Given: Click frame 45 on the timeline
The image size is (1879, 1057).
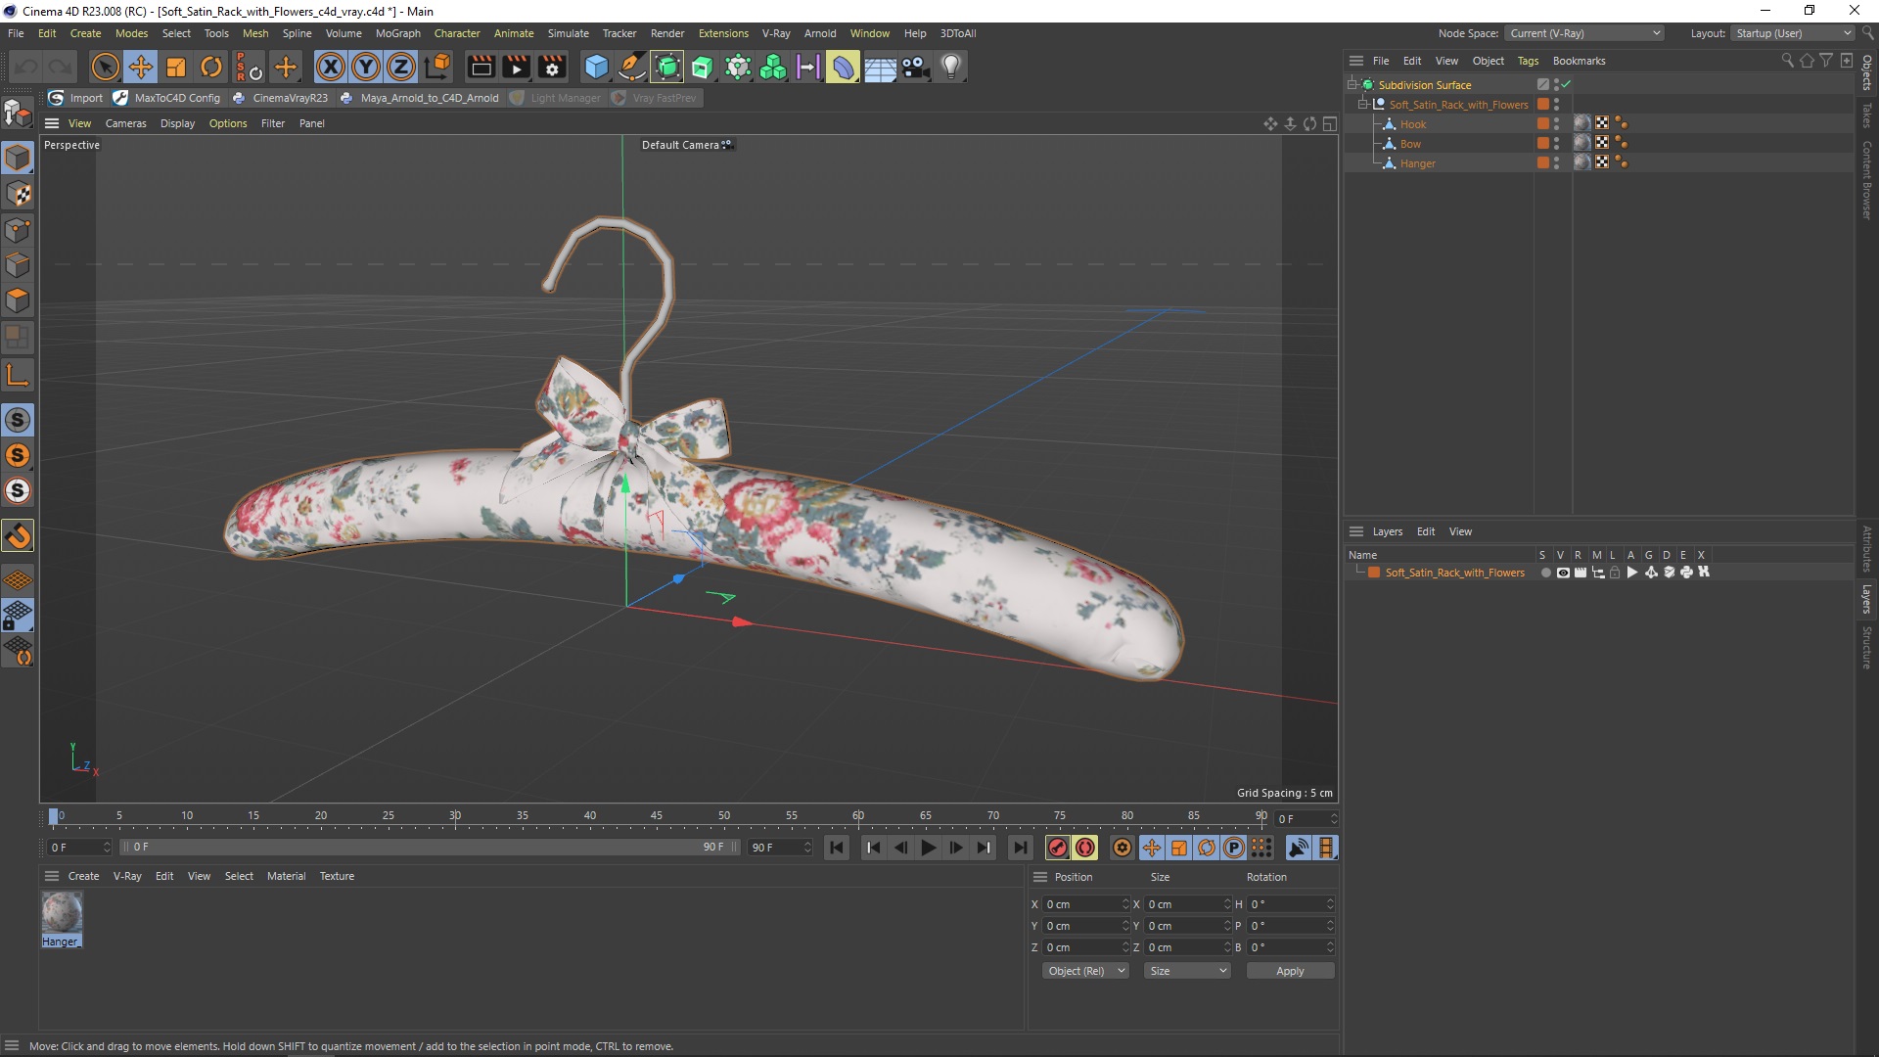Looking at the screenshot, I should [x=657, y=816].
